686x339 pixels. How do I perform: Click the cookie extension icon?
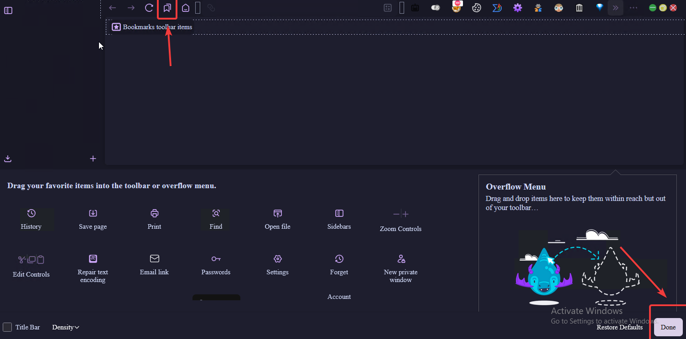click(x=477, y=8)
